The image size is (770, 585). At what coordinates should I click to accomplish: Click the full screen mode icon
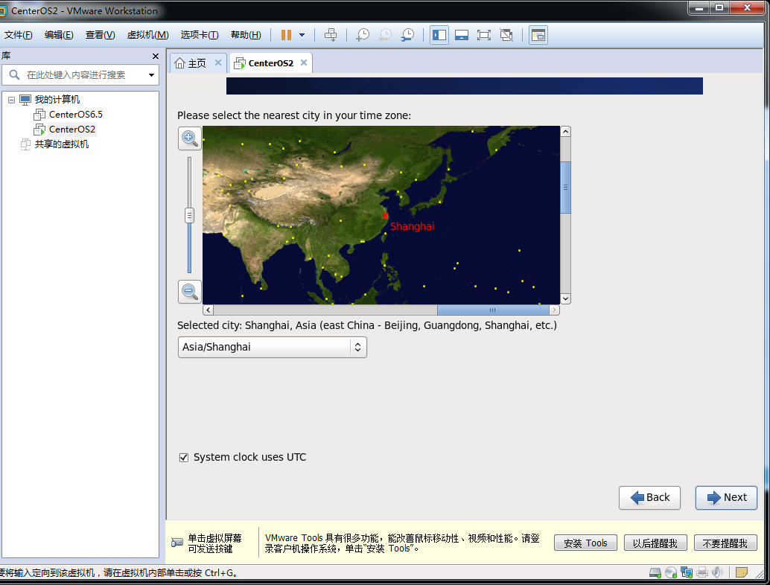484,35
